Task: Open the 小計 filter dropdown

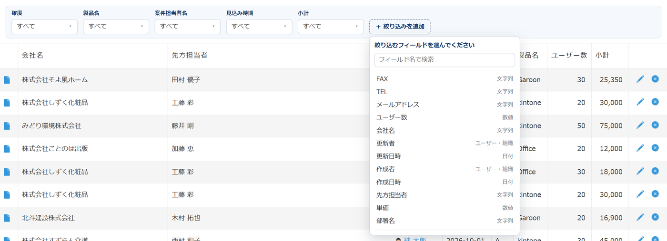Action: [331, 27]
